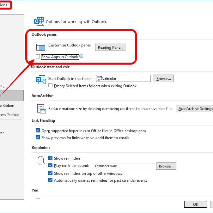Click the Reminders section heading
Viewport: 213px width, 213px height.
point(41,148)
